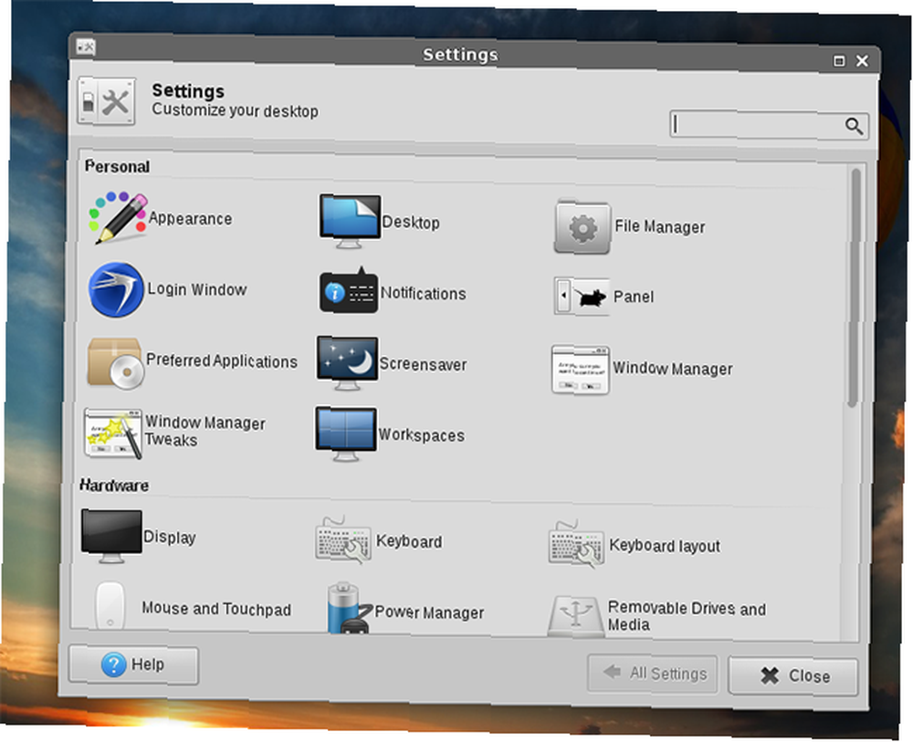Screen dimensions: 913x742
Task: Click the 'Keyboard' label
Action: point(409,541)
